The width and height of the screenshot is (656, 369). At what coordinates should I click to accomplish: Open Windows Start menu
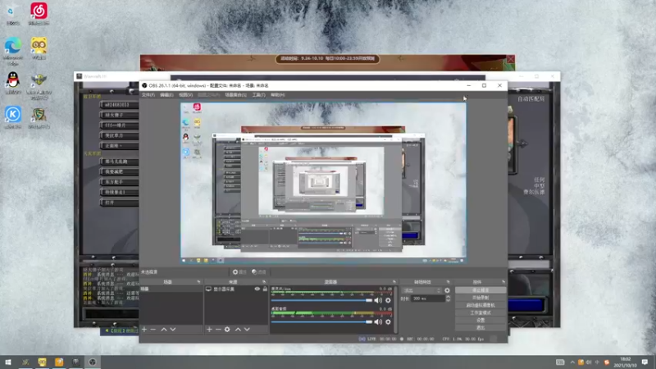click(x=8, y=362)
